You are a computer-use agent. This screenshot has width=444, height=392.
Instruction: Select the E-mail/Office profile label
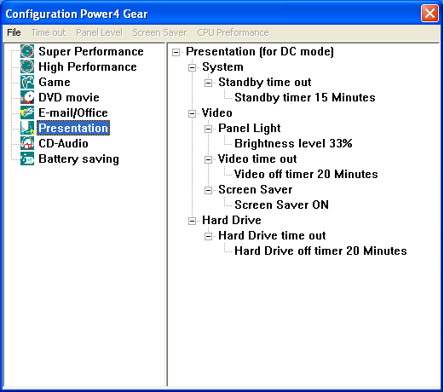click(73, 112)
